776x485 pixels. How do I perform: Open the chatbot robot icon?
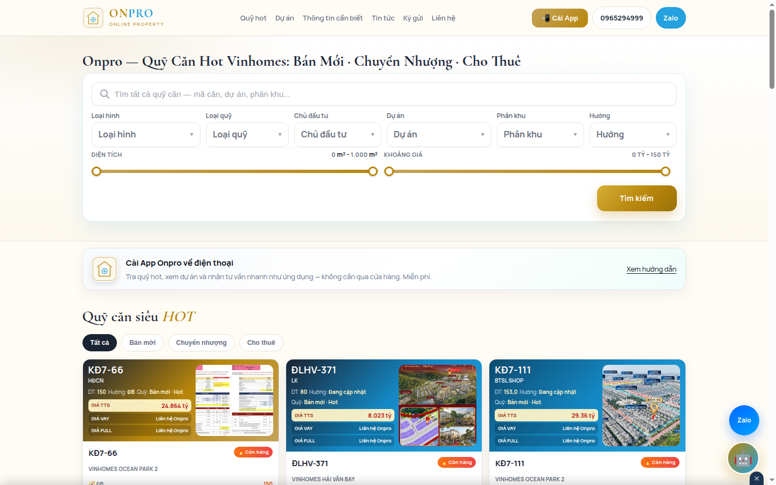tap(743, 458)
